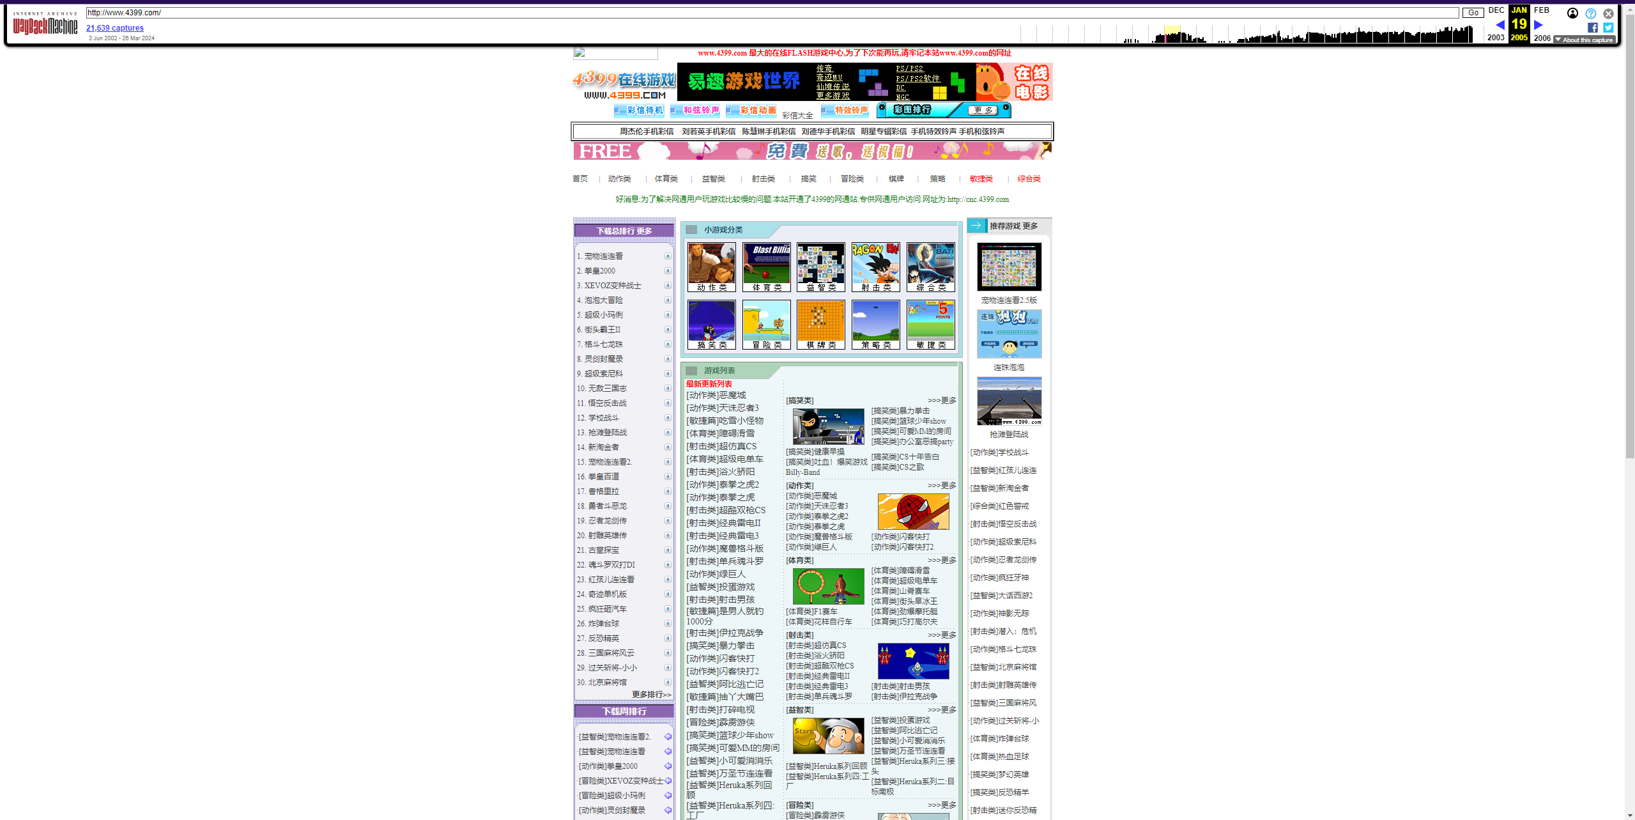Click >>>更多 in the 搞笑类 section

coord(942,401)
